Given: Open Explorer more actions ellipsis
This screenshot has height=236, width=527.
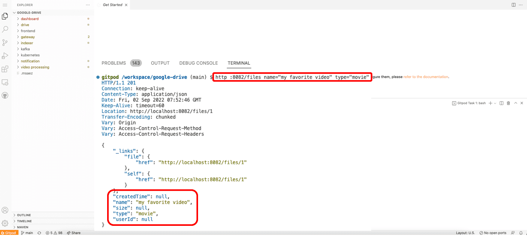Looking at the screenshot, I should 88,5.
